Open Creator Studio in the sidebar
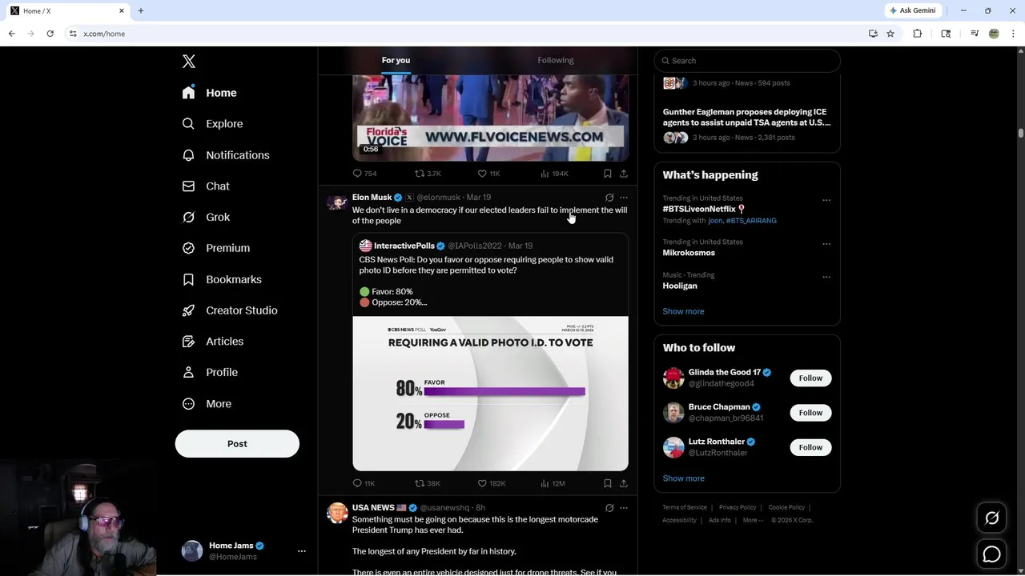Screen dimensions: 1025x576 click(230, 310)
